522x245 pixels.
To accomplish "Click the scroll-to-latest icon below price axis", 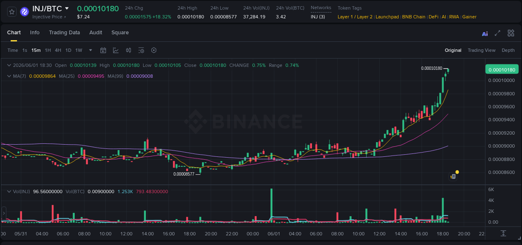I will (503, 233).
